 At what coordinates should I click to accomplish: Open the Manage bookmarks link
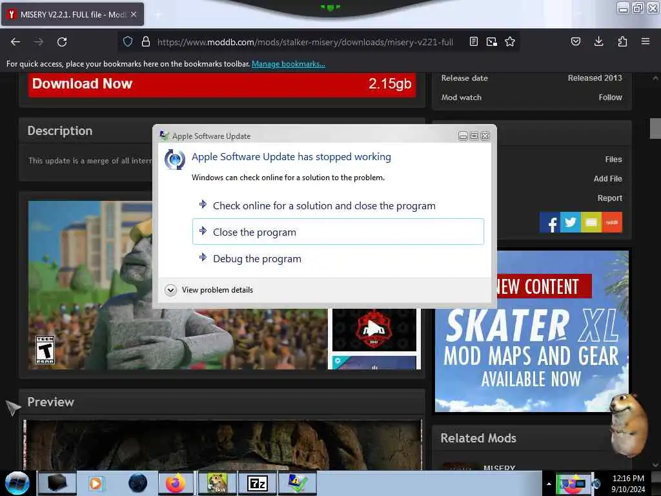(289, 64)
